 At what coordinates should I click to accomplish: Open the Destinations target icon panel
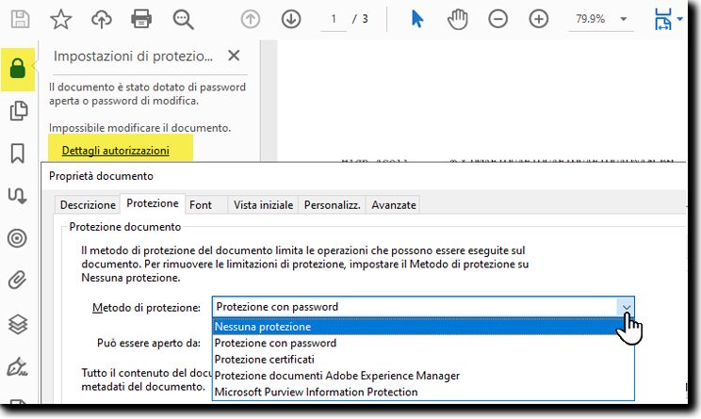[x=17, y=238]
